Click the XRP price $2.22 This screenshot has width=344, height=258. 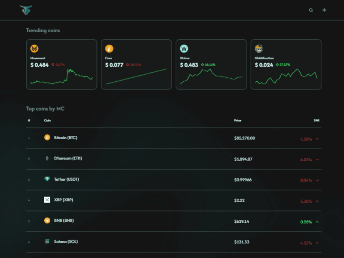pos(240,200)
